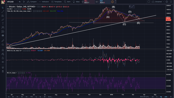Toggle visibility of the MACD indicator
Image resolution: width=174 pixels, height=98 pixels.
click(x=24, y=50)
